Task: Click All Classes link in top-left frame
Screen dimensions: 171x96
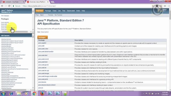Action: [x=5, y=16]
